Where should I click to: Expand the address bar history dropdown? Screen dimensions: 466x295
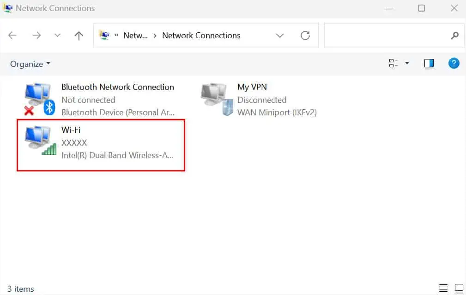point(280,35)
